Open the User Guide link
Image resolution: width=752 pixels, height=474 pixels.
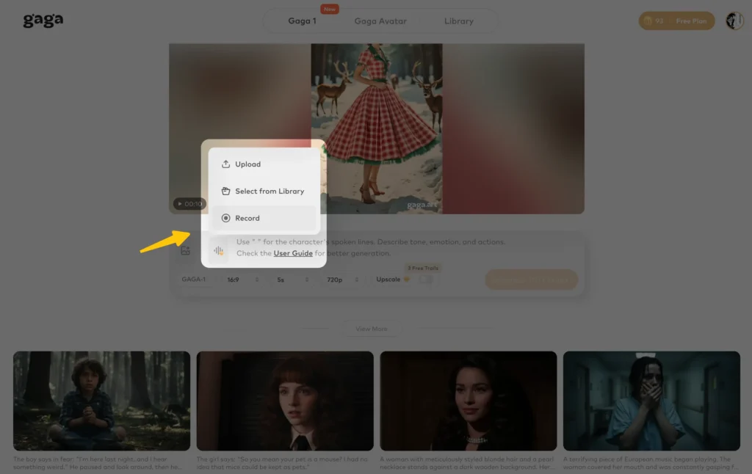293,253
